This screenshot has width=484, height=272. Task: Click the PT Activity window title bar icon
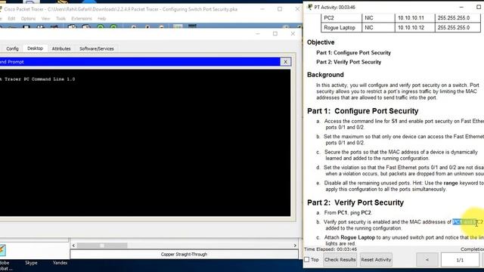(x=310, y=7)
